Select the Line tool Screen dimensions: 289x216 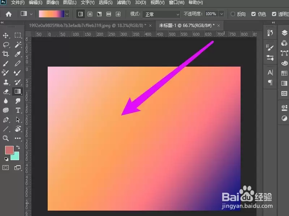(x=6, y=129)
